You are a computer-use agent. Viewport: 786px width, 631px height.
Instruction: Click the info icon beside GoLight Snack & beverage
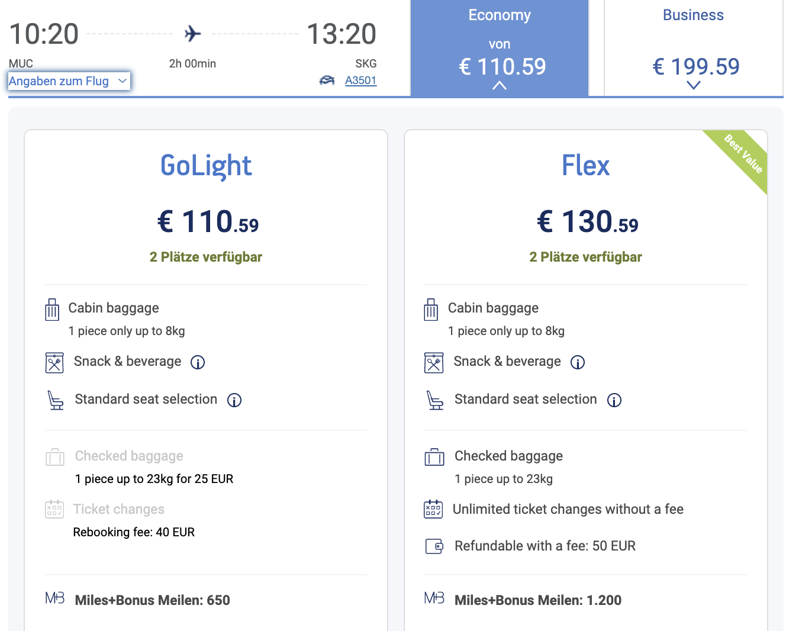[x=198, y=362]
